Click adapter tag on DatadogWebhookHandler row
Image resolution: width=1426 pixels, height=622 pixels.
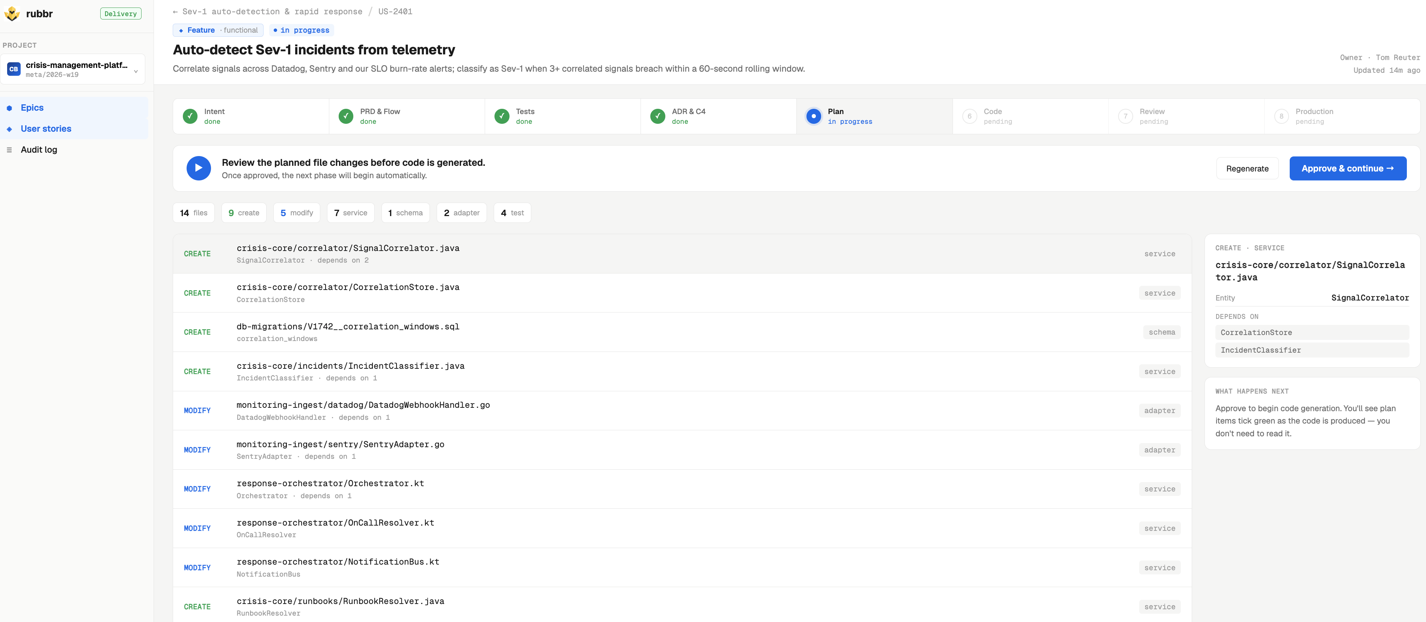[1160, 411]
